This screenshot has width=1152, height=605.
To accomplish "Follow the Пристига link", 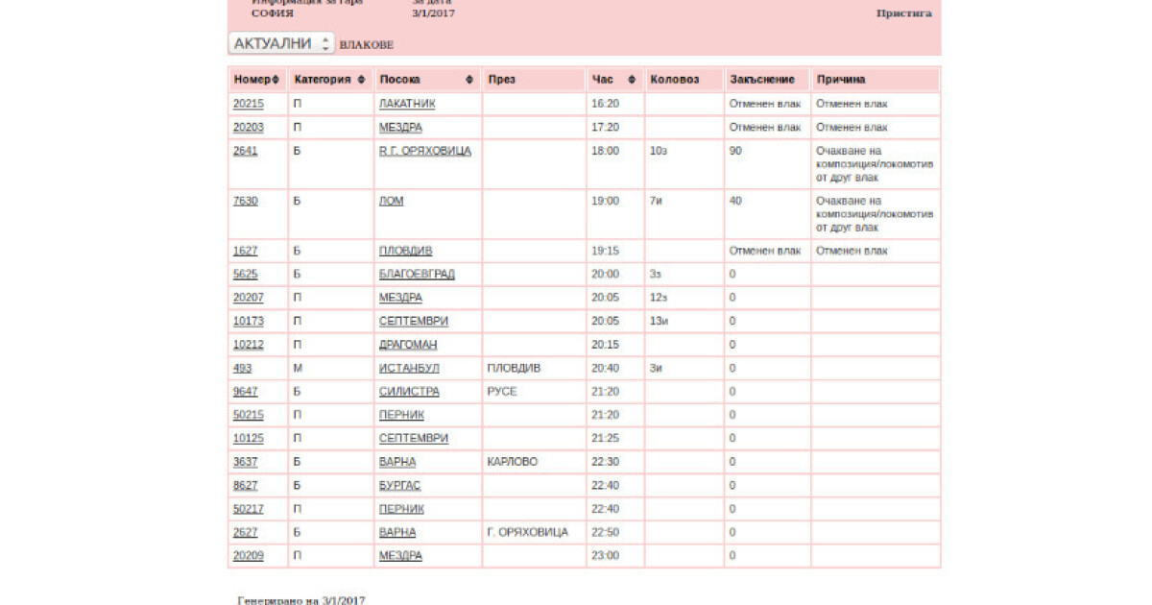I will (903, 13).
